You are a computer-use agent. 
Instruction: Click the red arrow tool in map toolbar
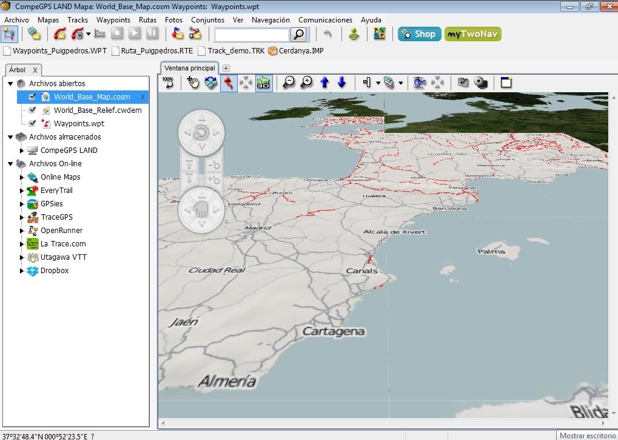coord(229,83)
